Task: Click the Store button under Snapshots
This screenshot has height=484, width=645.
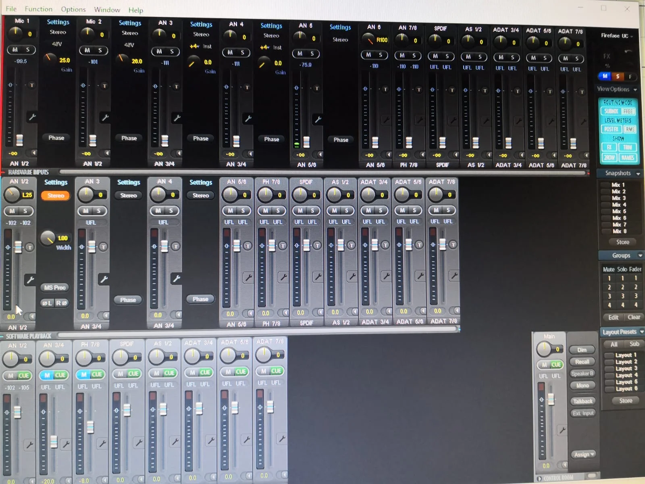Action: click(622, 242)
